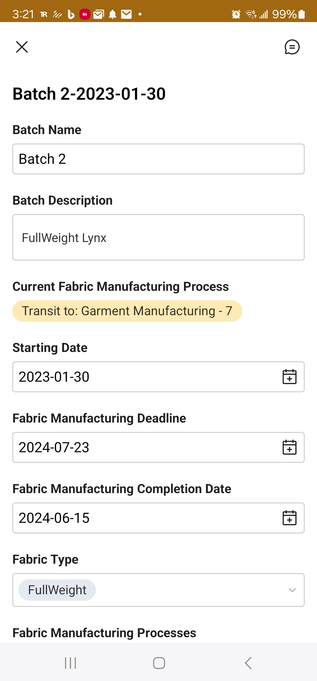
Task: Tap the red BJ's notification icon
Action: [85, 14]
